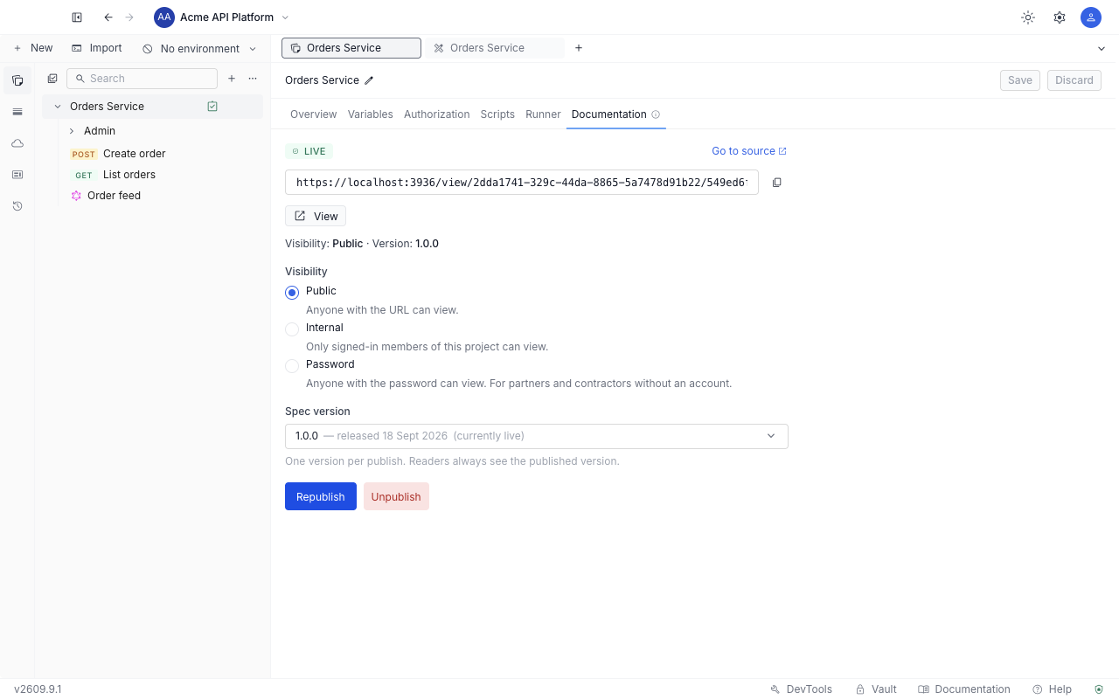Open No environment dropdown
Image resolution: width=1119 pixels, height=699 pixels.
200,49
